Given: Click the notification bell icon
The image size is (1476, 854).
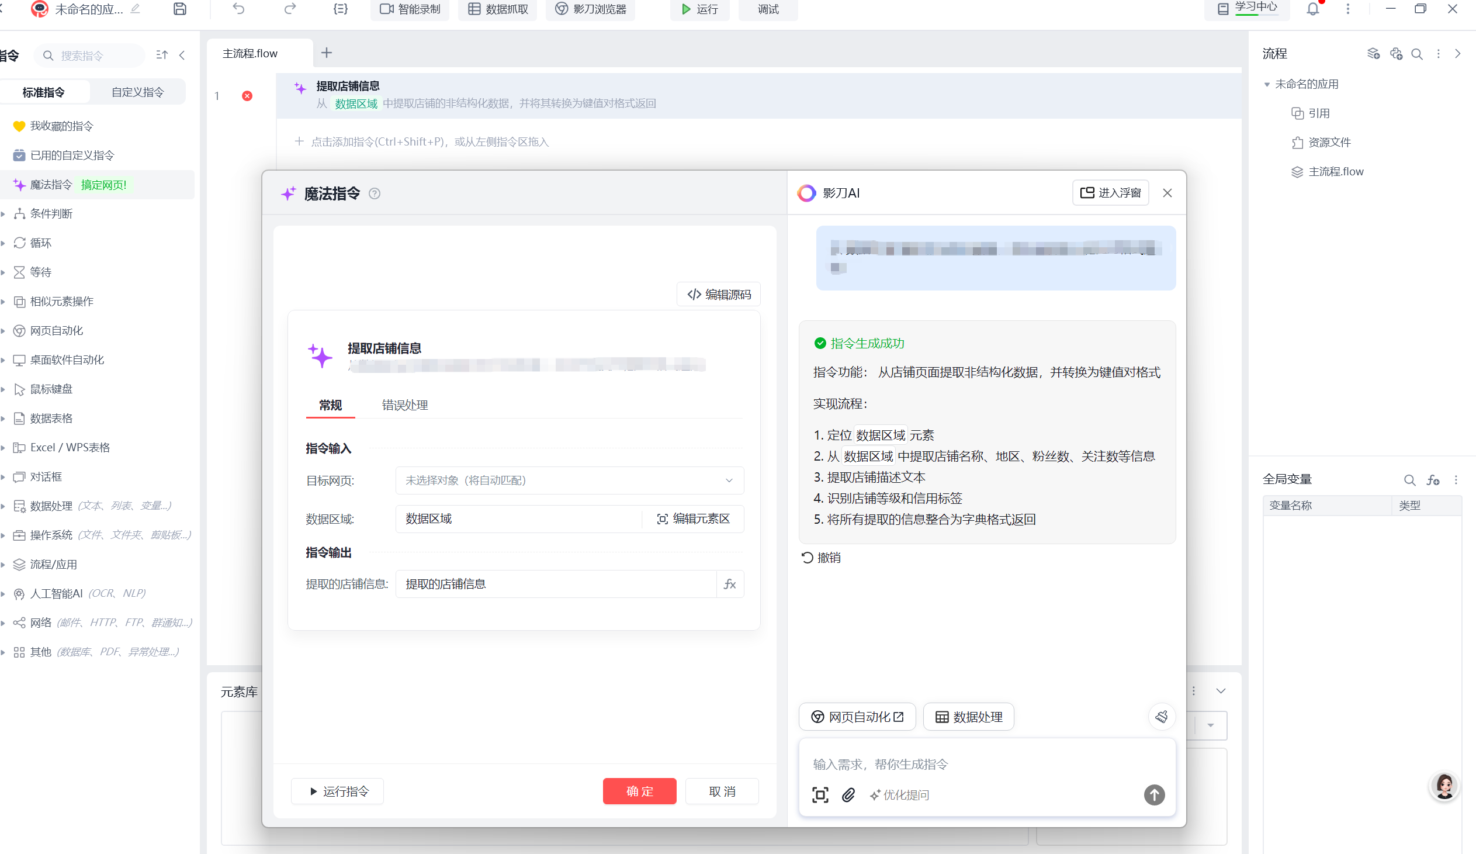Looking at the screenshot, I should pos(1312,9).
